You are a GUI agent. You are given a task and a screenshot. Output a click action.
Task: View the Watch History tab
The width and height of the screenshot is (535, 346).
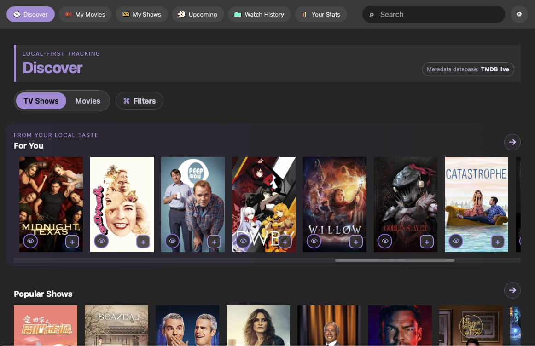click(259, 14)
